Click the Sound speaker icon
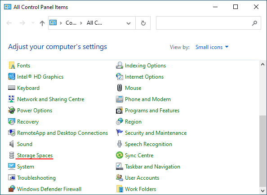267x195 pixels. pos(12,144)
